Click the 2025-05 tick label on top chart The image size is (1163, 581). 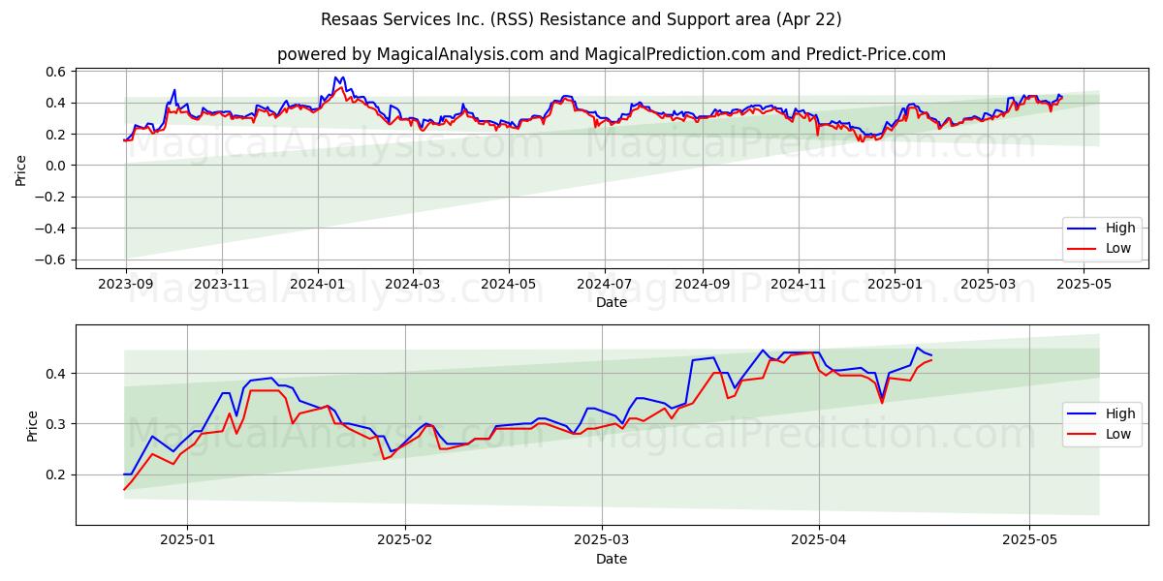point(1084,284)
